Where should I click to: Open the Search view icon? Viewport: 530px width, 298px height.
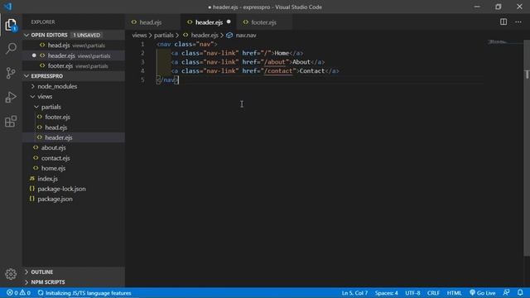point(11,48)
